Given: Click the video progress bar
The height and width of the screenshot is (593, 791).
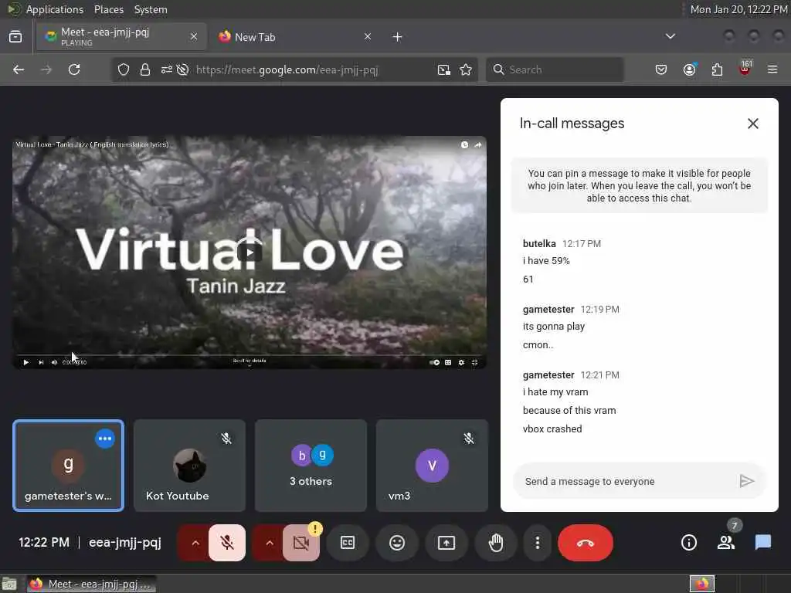Looking at the screenshot, I should (x=250, y=355).
